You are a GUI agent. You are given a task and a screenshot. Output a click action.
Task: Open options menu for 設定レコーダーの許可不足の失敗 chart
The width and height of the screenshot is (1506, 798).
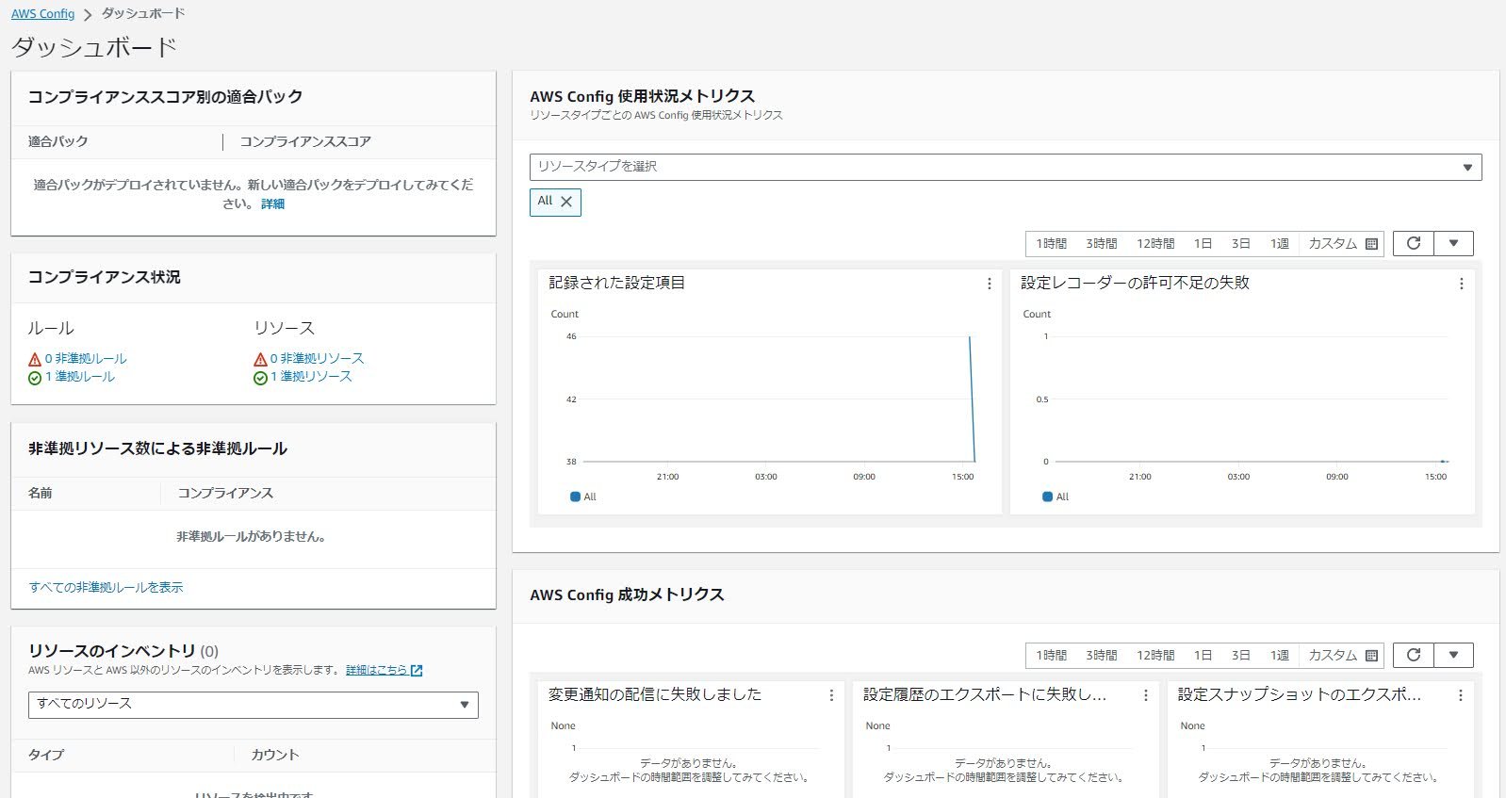pos(1461,284)
